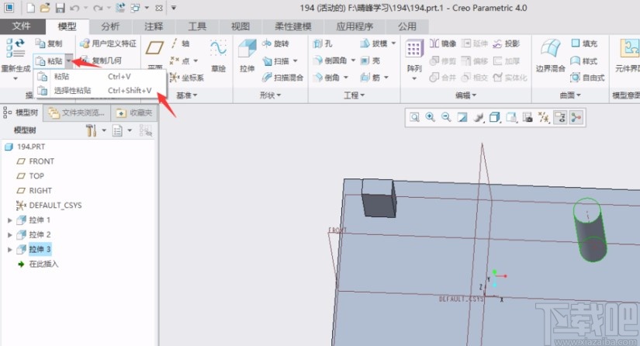Click Zoom In magnifier icon

431,117
